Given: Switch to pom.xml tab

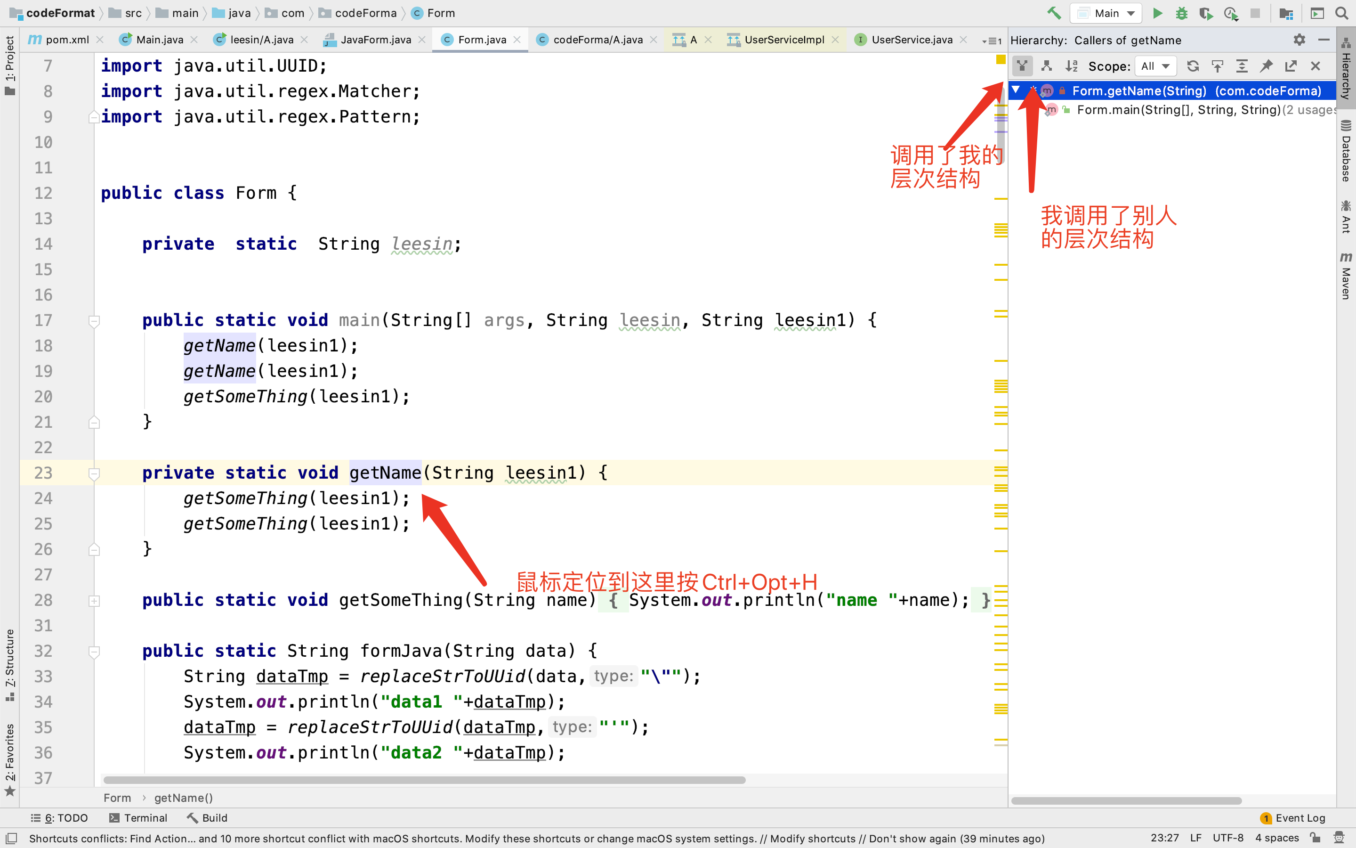Looking at the screenshot, I should (x=67, y=40).
